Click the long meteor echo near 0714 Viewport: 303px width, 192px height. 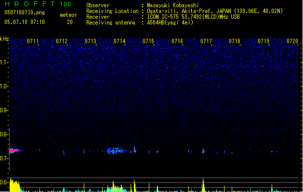116,151
